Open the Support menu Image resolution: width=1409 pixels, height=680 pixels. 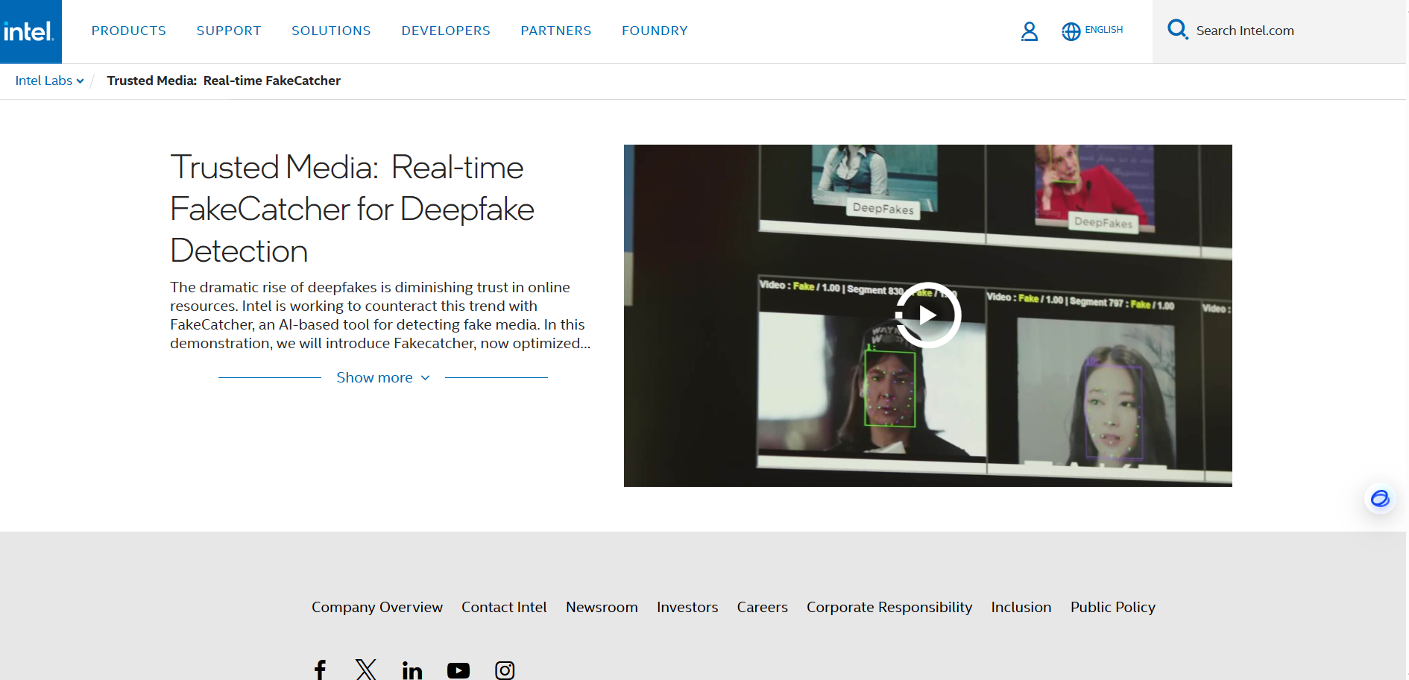coord(229,31)
